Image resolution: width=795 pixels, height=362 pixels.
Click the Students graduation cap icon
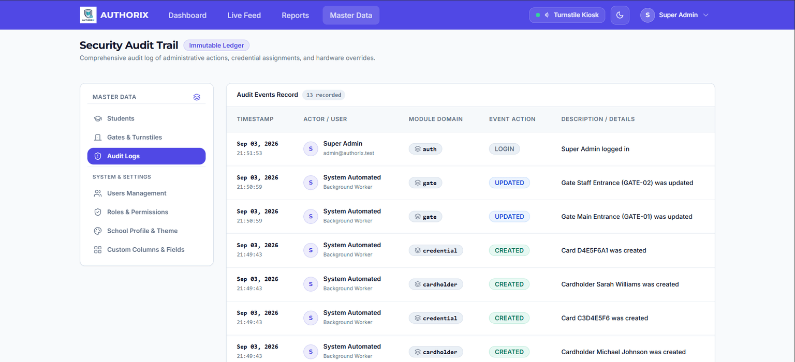coord(98,118)
